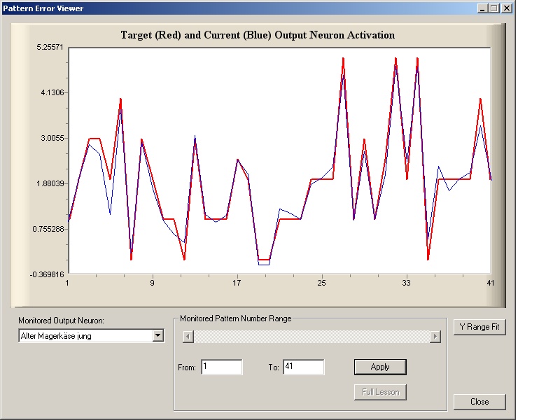
Task: Focus the To pattern number field
Action: [303, 367]
